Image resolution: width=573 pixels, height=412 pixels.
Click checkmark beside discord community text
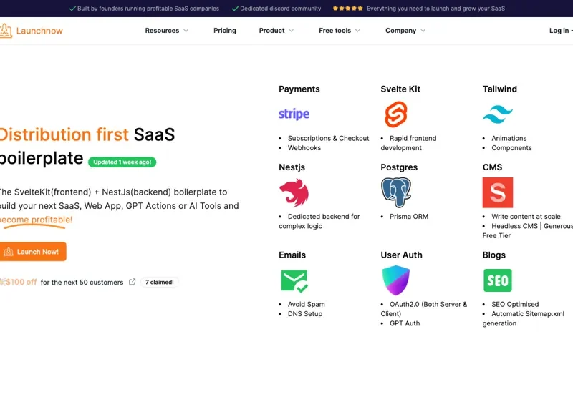[236, 9]
